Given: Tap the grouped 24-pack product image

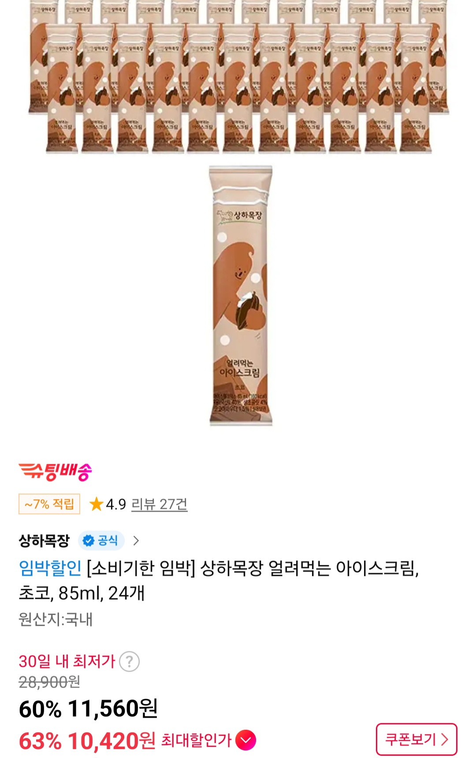Looking at the screenshot, I should (x=239, y=77).
